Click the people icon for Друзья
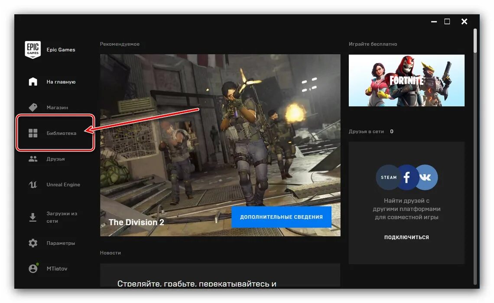Viewport: 494px width, 303px height. pyautogui.click(x=33, y=159)
